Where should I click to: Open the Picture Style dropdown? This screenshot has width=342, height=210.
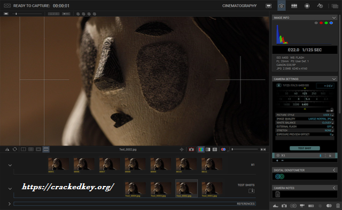pyautogui.click(x=305, y=115)
